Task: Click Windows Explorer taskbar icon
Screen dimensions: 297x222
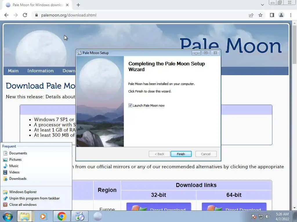Action: point(25,216)
